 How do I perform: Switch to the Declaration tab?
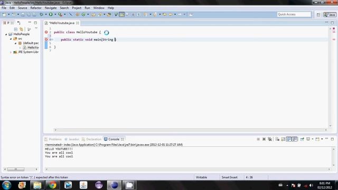(x=91, y=139)
